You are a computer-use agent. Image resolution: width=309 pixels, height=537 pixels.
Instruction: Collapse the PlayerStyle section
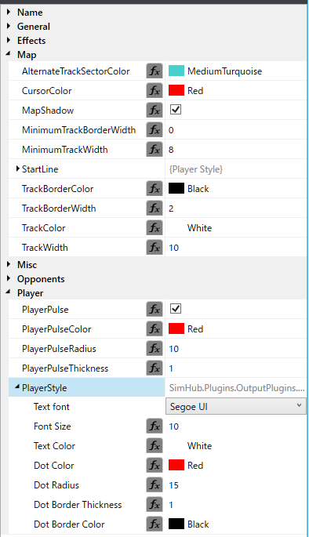point(17,387)
